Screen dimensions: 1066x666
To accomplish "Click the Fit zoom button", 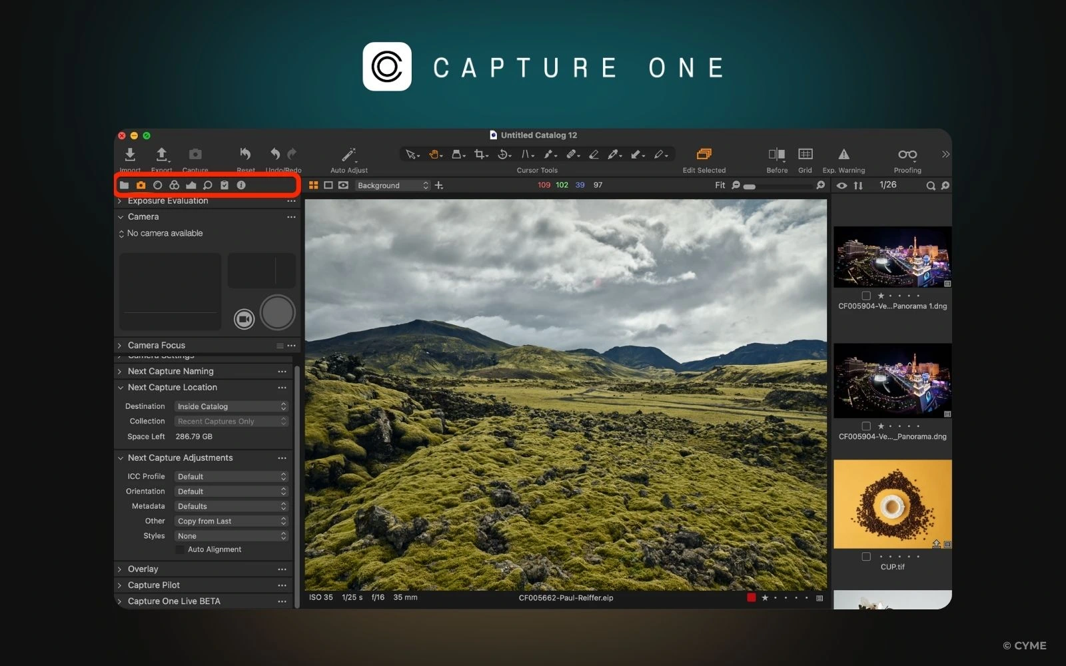I will (720, 185).
